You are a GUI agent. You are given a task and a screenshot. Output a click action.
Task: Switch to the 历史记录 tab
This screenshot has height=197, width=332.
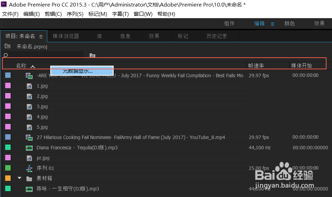(x=217, y=36)
